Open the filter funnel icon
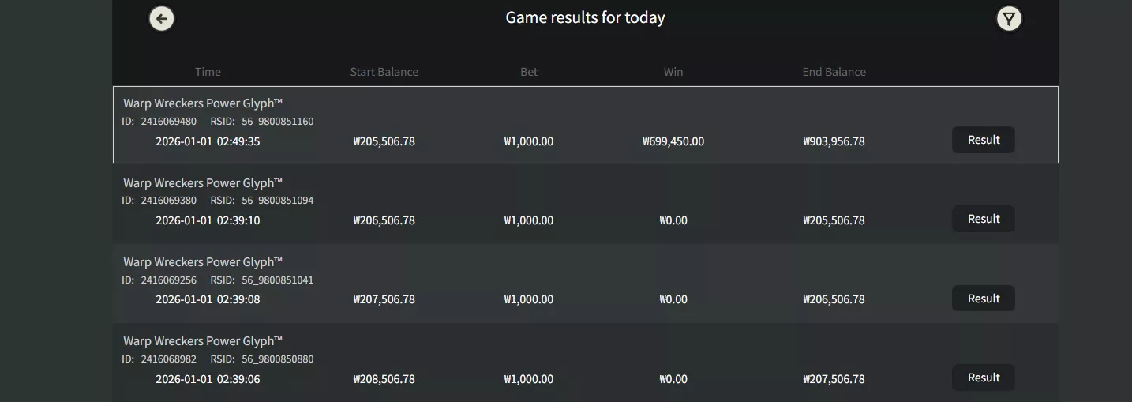The image size is (1132, 402). coord(1009,18)
